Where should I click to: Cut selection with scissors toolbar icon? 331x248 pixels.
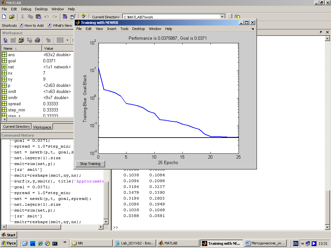22,17
